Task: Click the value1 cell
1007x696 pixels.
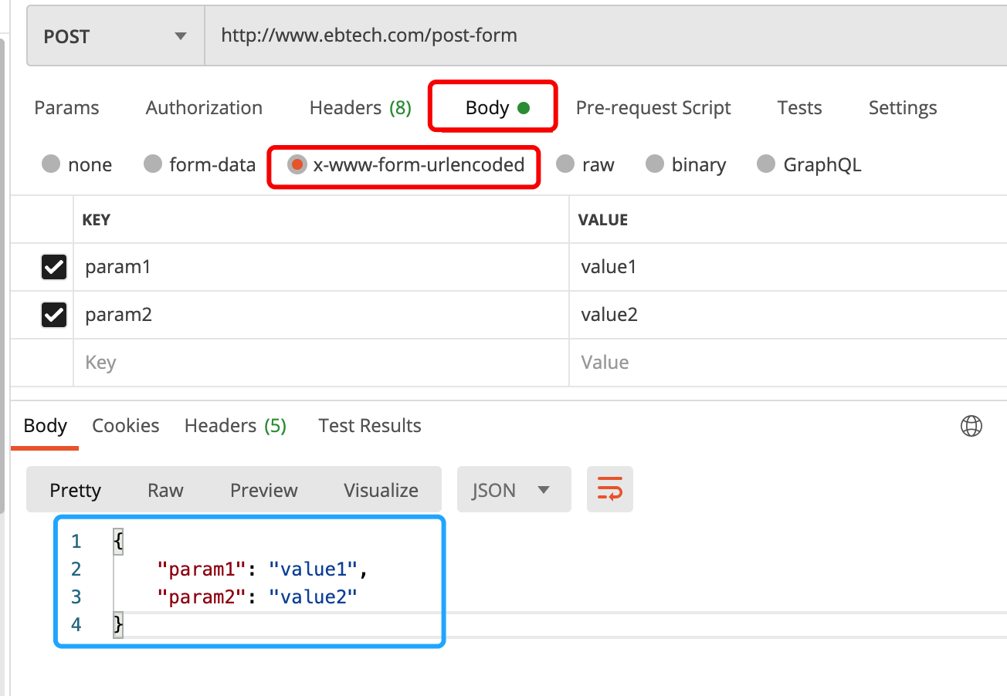Action: [x=788, y=268]
